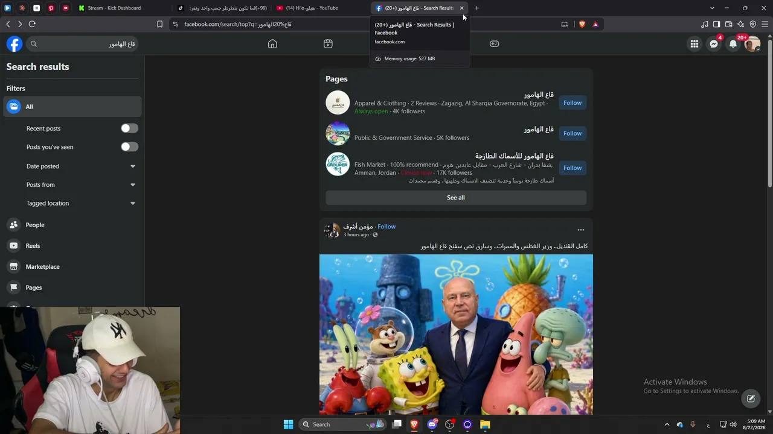
Task: Select the All filter
Action: [x=72, y=107]
